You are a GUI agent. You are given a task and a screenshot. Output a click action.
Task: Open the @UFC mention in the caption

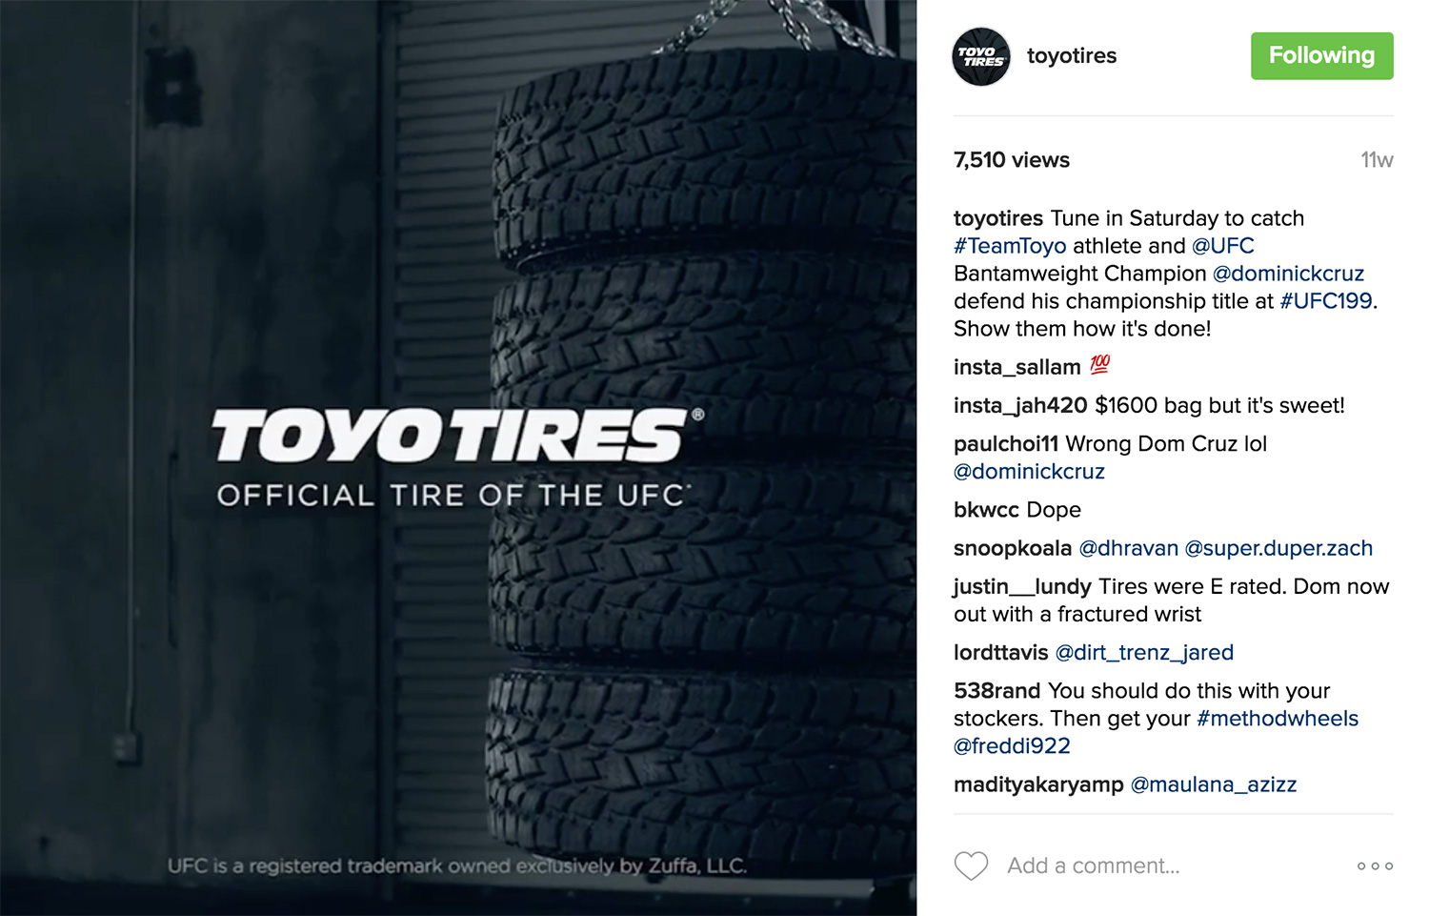(x=1222, y=246)
